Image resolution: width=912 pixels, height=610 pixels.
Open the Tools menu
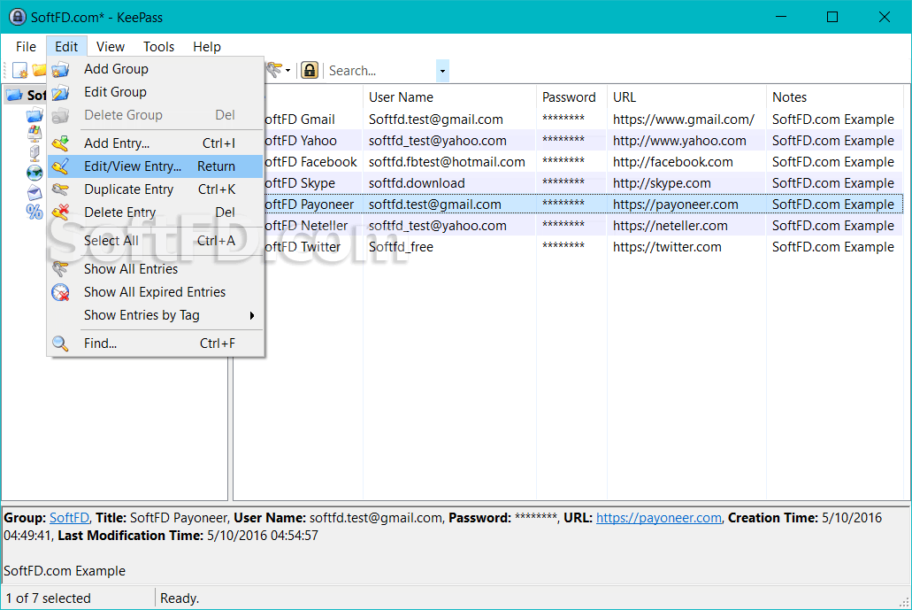[159, 47]
